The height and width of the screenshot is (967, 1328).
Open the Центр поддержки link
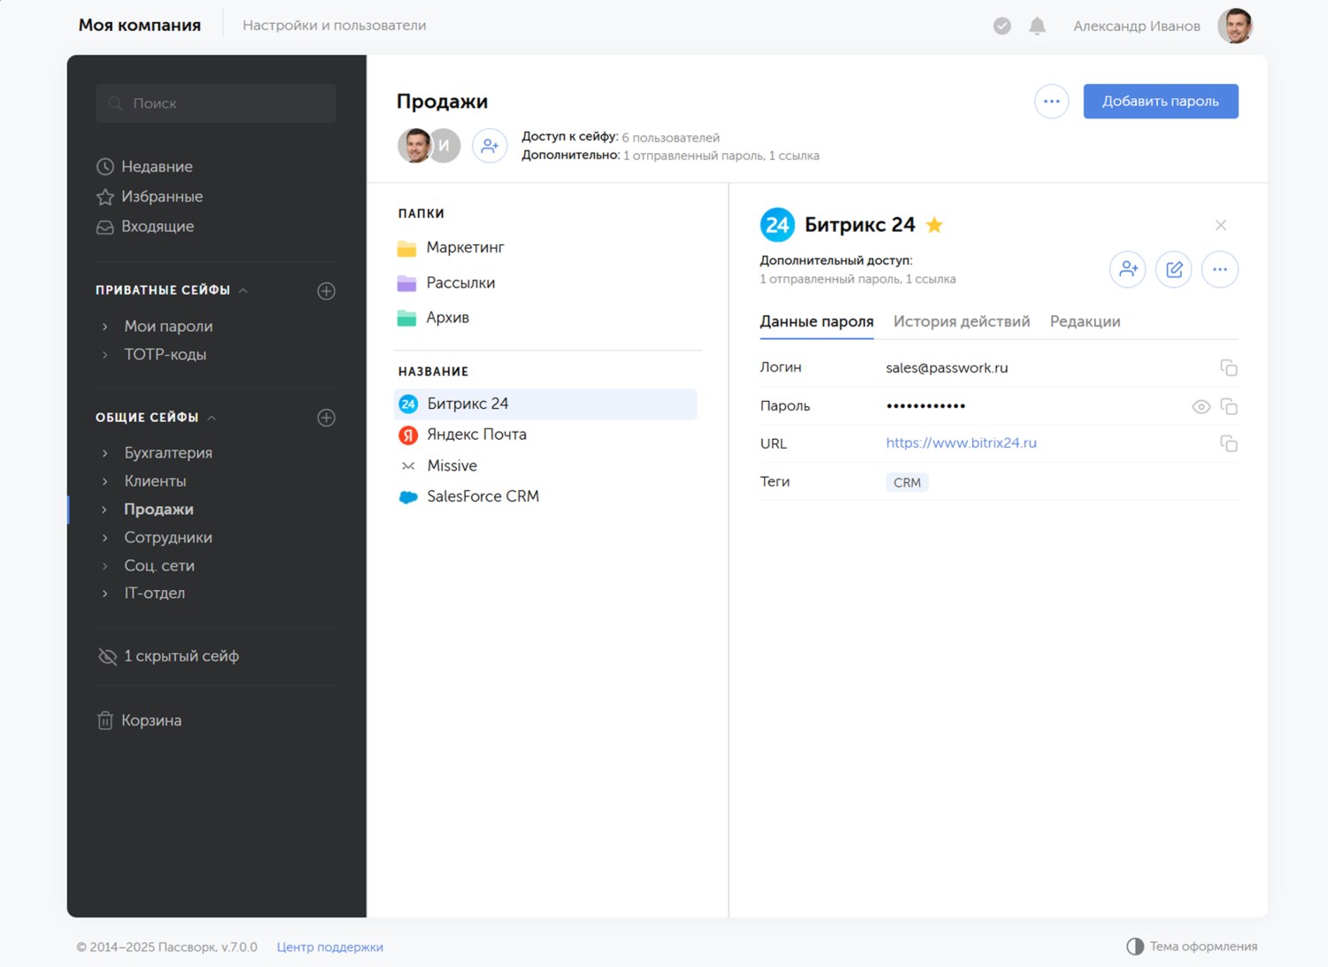(329, 947)
